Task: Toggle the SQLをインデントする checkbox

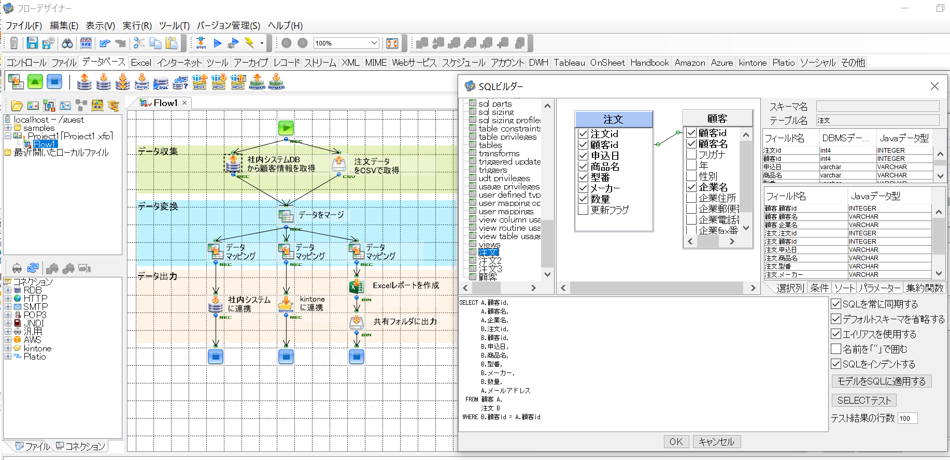Action: 836,364
